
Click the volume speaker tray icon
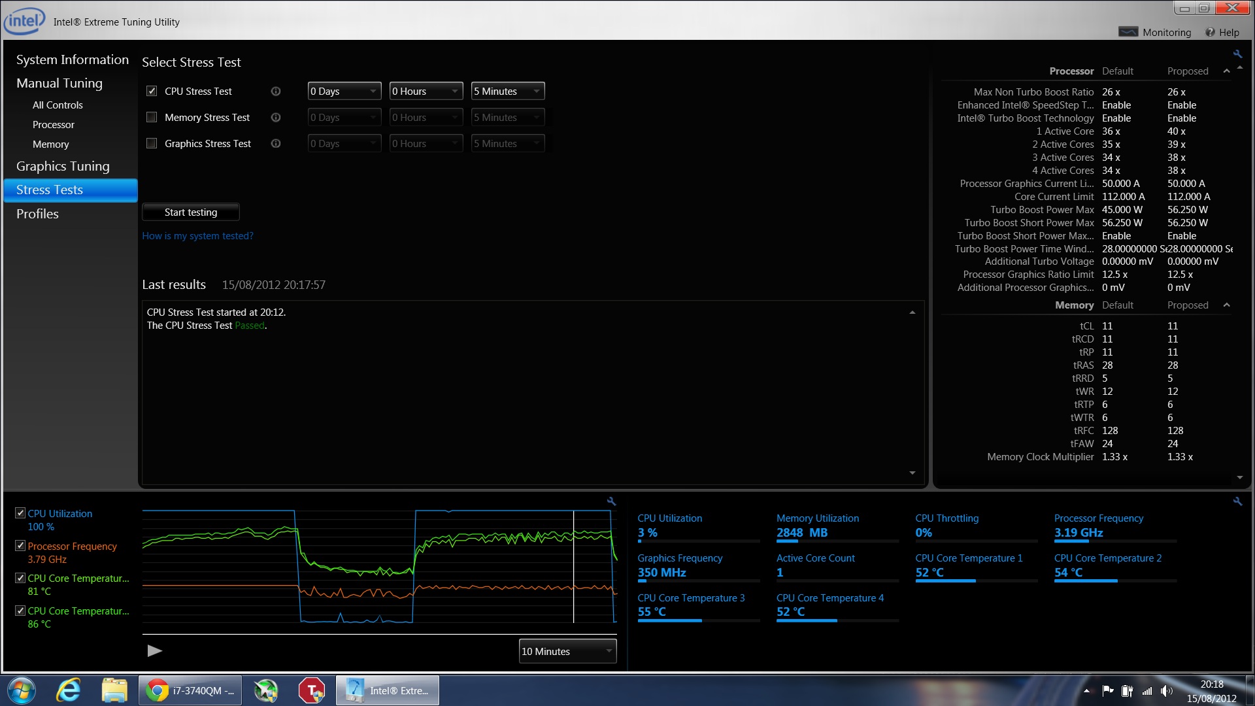1166,690
